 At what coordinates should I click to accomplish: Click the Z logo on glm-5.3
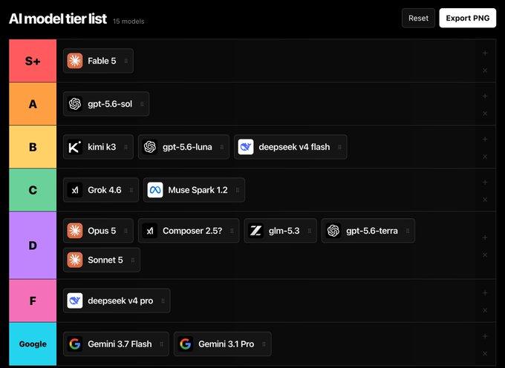(x=255, y=231)
